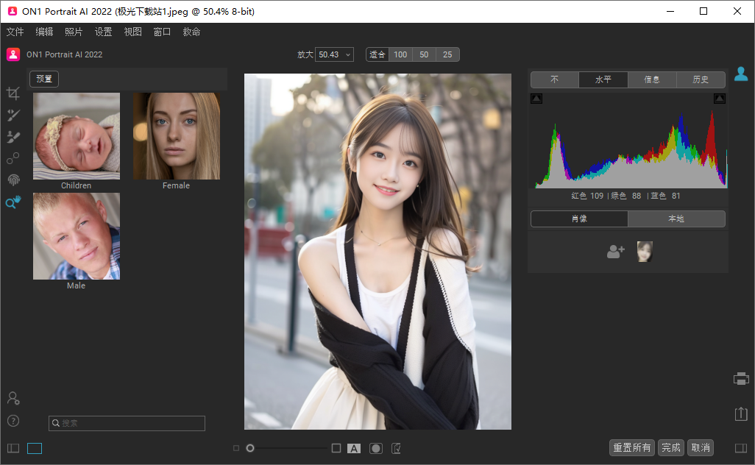Click the ON1 Portrait AI logo icon

click(x=13, y=54)
